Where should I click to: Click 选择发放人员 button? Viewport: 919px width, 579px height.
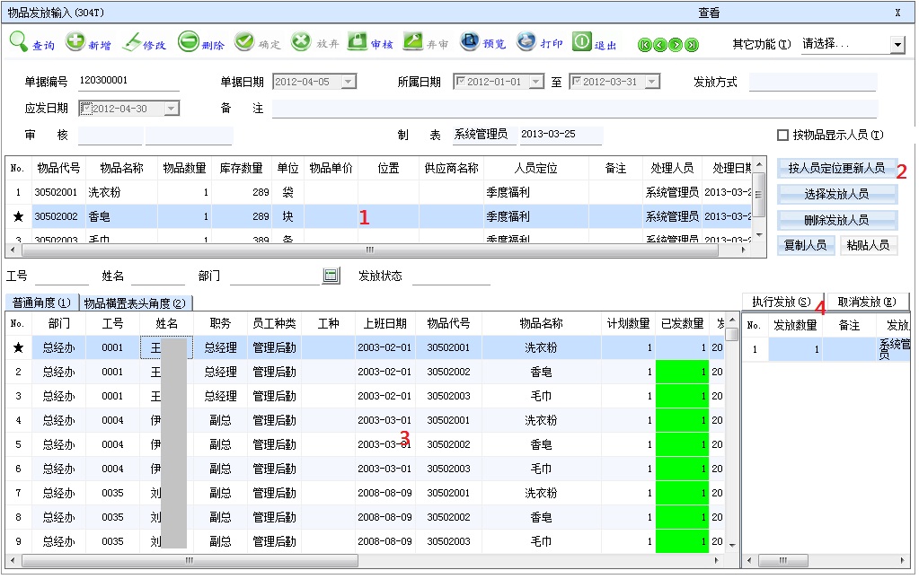(837, 195)
